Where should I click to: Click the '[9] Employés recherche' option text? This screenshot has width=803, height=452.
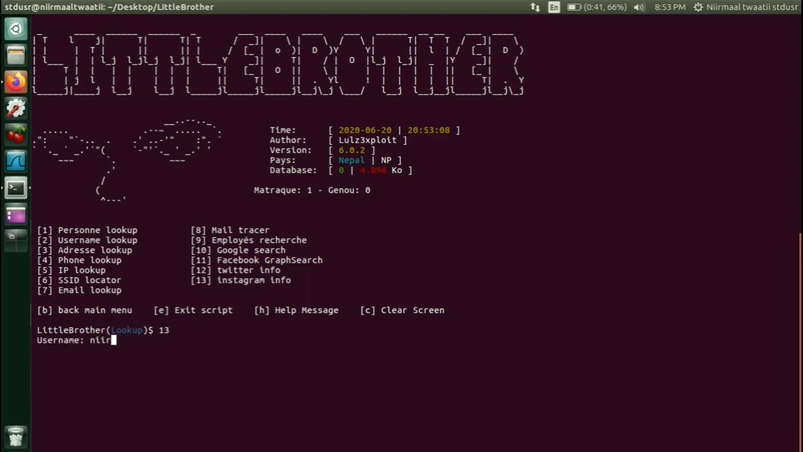[x=249, y=240]
